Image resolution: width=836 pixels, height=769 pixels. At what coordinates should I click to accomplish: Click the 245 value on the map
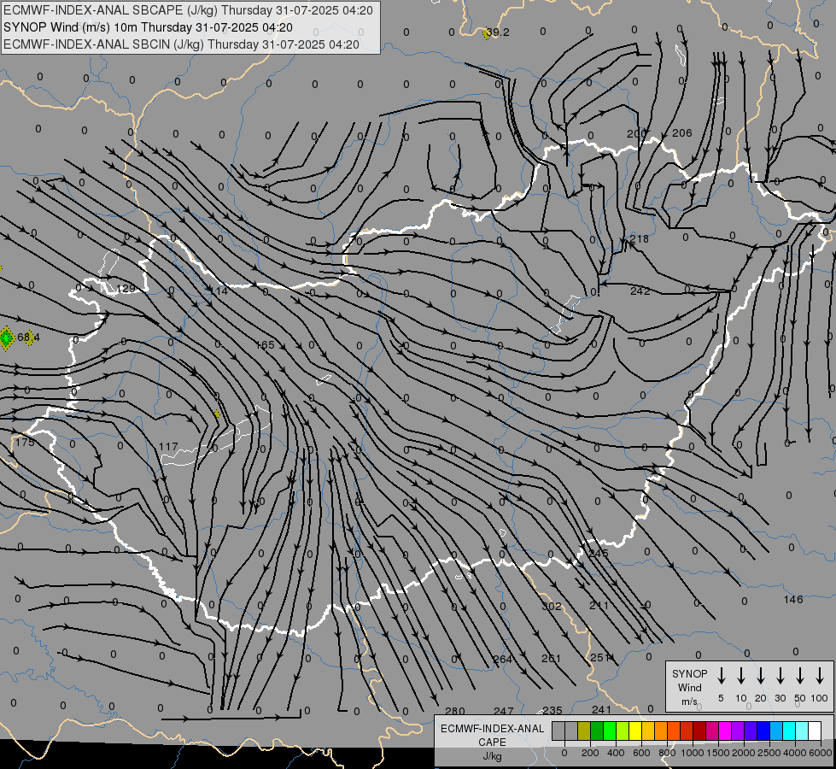(x=599, y=553)
